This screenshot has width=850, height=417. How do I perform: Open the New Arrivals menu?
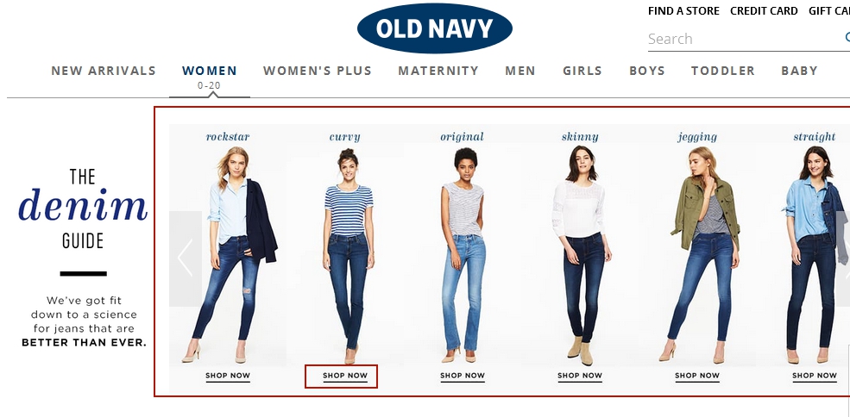104,71
